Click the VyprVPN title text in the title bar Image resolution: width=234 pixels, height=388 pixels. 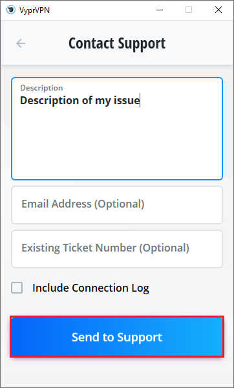tap(34, 10)
